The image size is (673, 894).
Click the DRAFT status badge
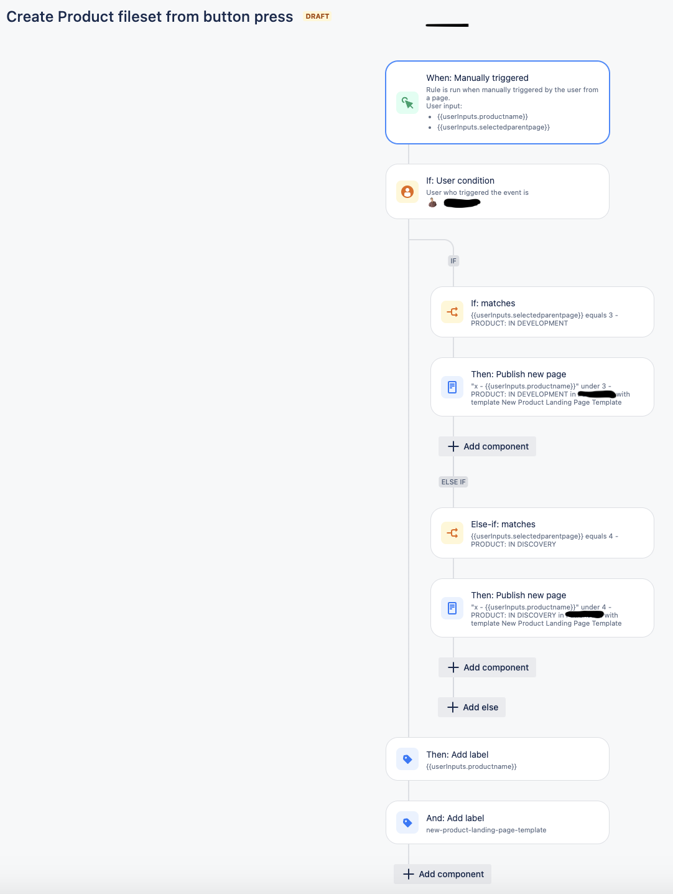click(x=317, y=16)
